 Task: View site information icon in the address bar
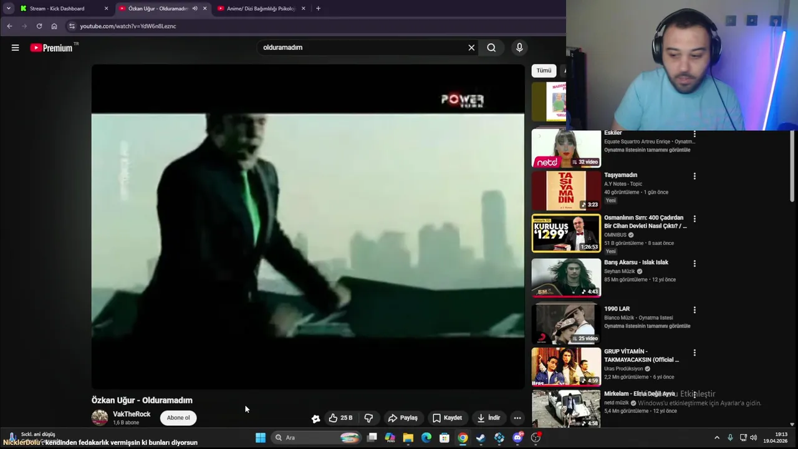point(72,26)
